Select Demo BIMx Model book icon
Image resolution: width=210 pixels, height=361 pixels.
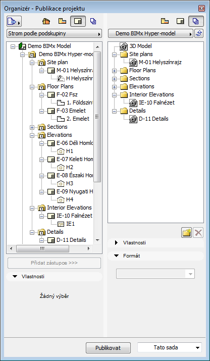click(x=22, y=46)
